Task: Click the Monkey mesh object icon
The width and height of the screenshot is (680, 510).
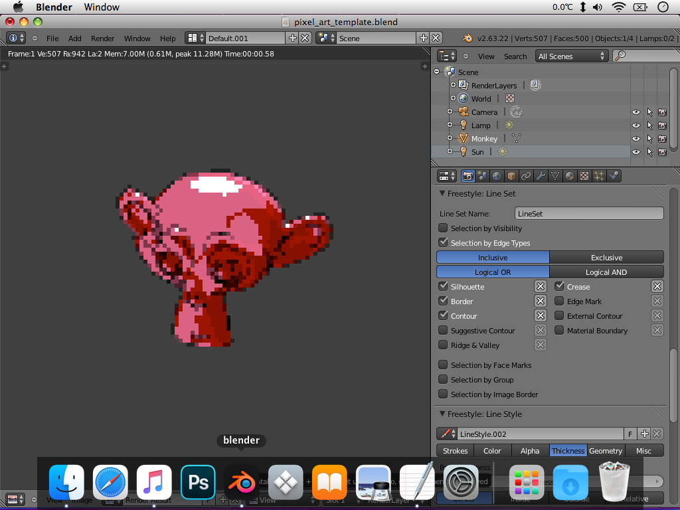Action: [x=464, y=138]
